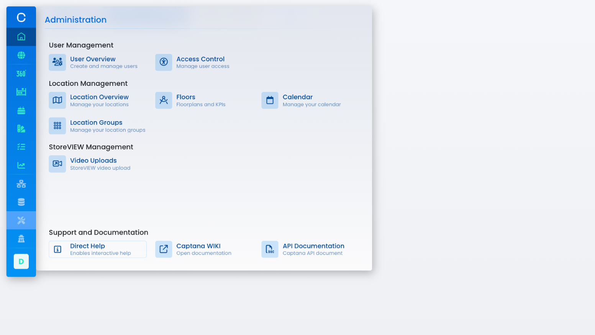
Task: Select the shelf rack sidebar icon
Action: click(21, 92)
